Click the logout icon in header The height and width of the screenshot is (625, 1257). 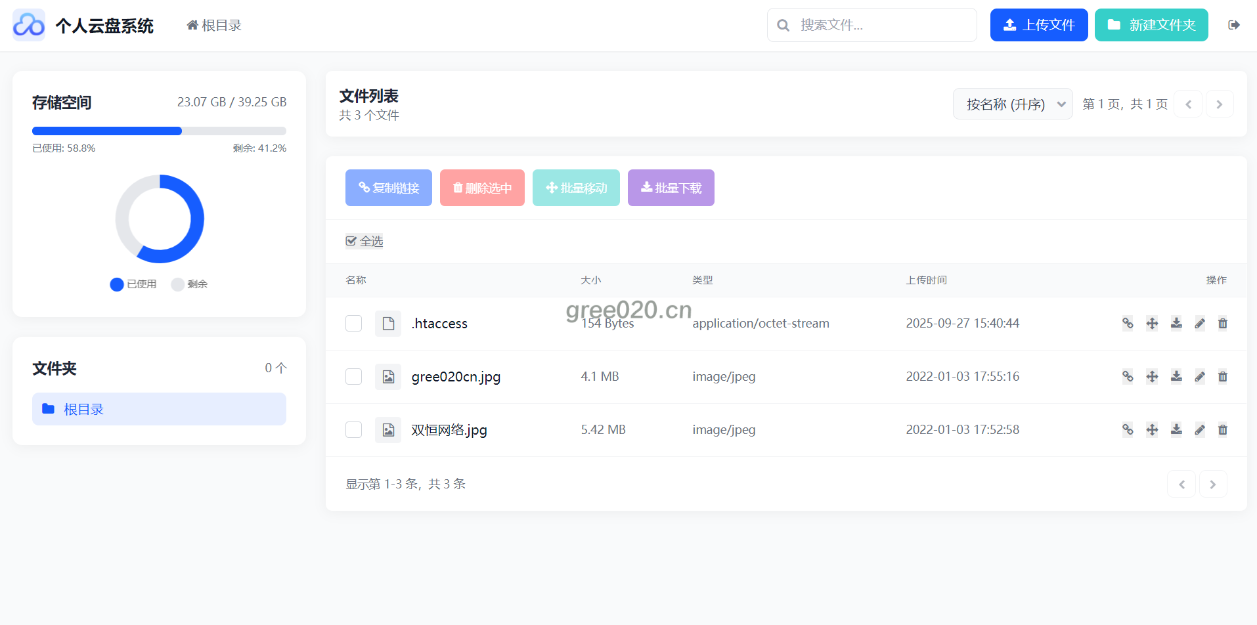click(1234, 25)
